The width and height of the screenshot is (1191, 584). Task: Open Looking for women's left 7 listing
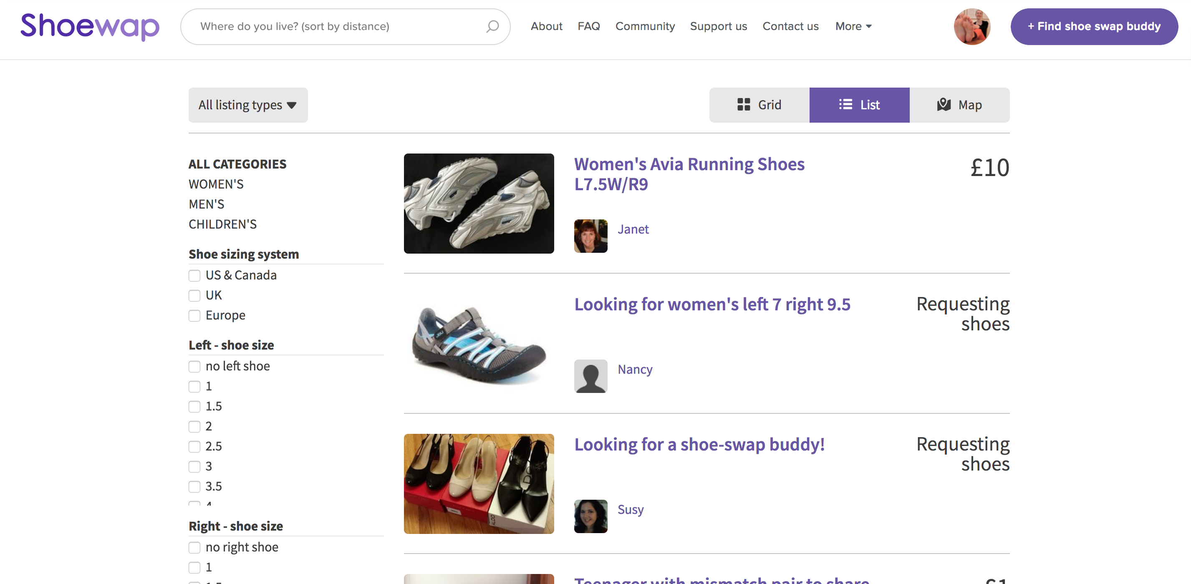click(x=712, y=305)
